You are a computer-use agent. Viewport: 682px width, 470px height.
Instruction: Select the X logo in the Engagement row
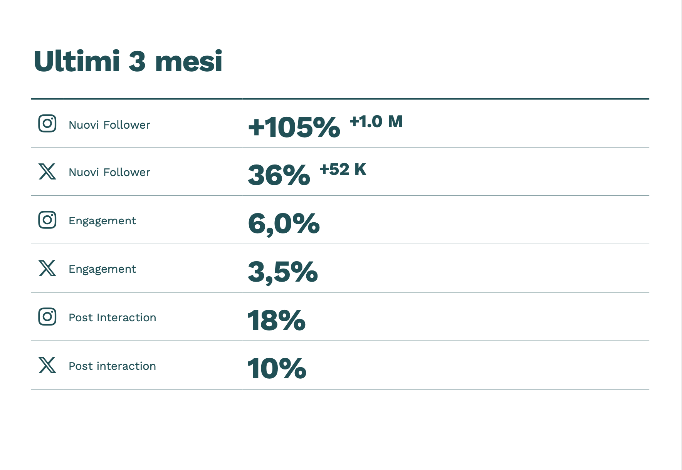click(47, 269)
